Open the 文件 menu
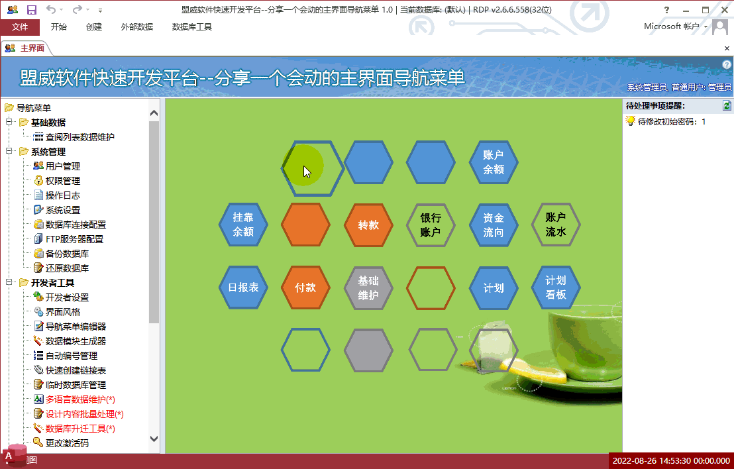 point(20,27)
